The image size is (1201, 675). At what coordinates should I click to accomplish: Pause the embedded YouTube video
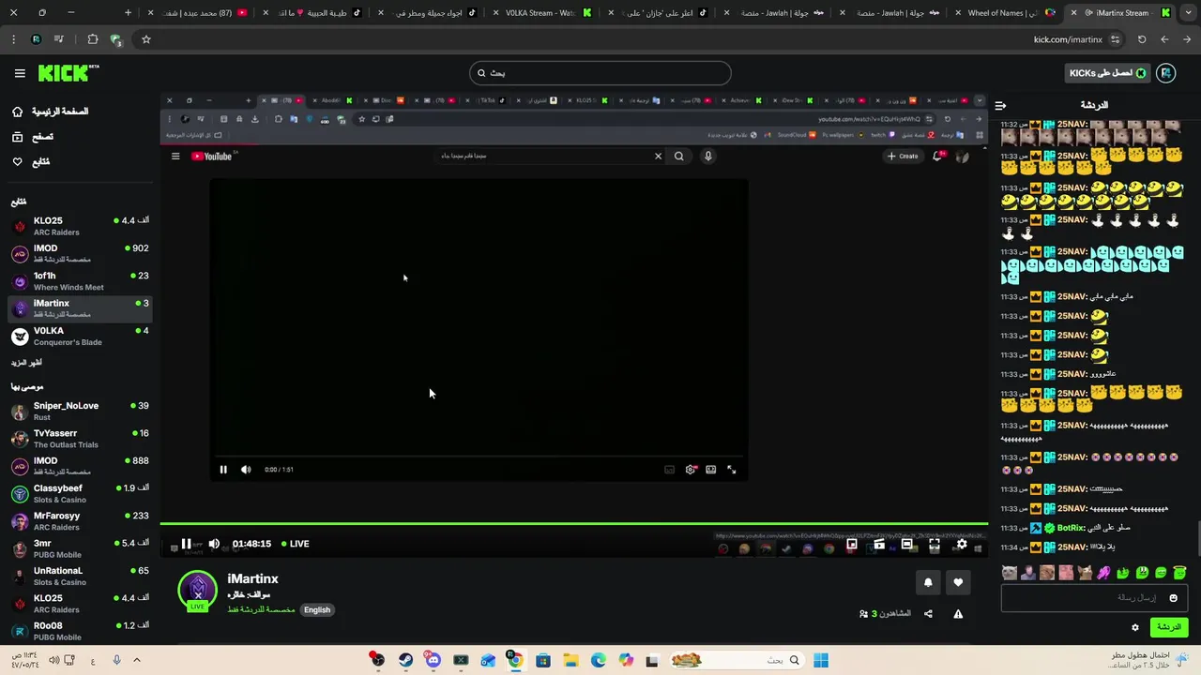pos(223,470)
